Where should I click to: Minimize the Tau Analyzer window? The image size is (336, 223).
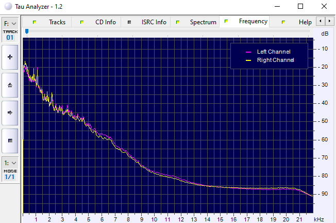click(x=277, y=6)
